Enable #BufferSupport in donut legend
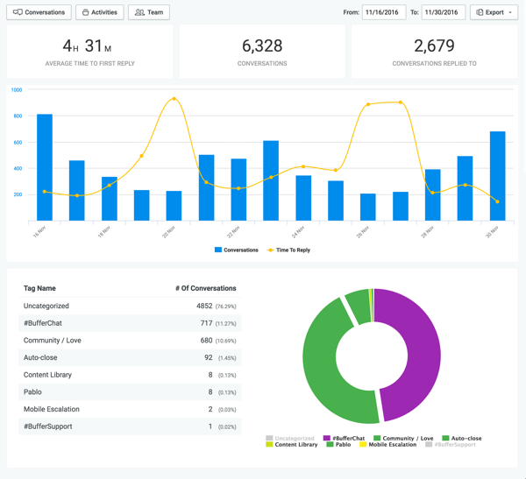 click(x=451, y=445)
